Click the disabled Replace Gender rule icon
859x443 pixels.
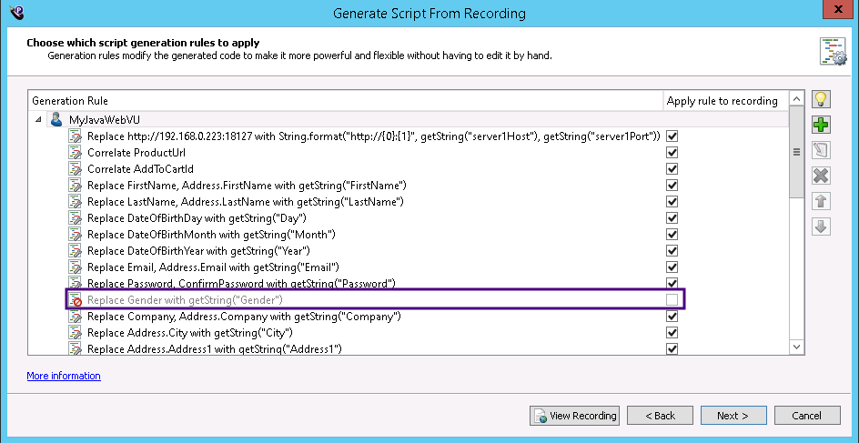[76, 300]
